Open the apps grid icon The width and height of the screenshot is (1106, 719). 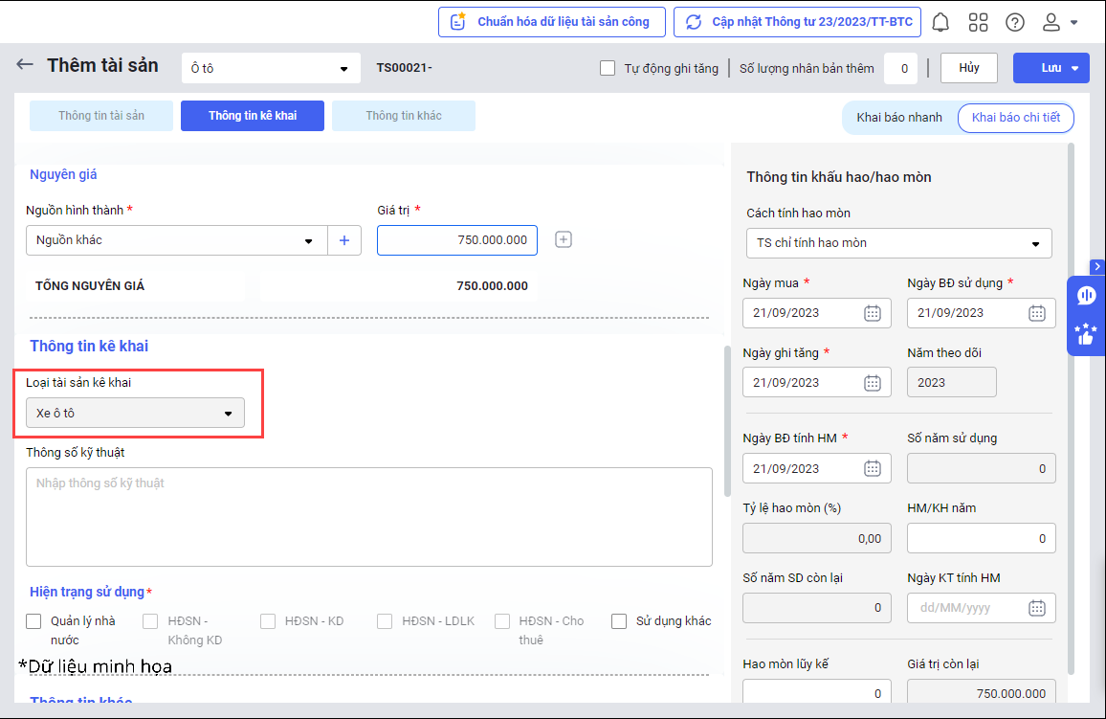click(x=978, y=22)
